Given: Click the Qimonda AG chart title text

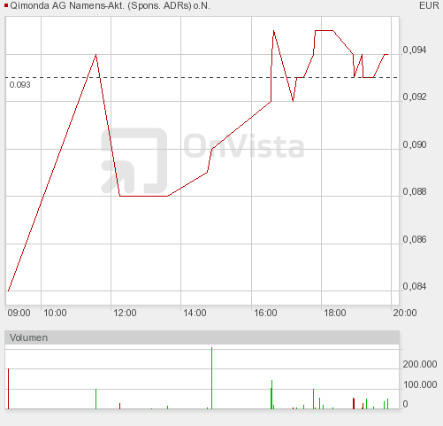Looking at the screenshot, I should (110, 5).
